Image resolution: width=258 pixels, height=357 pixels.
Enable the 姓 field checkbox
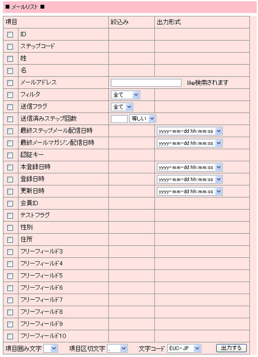point(10,59)
